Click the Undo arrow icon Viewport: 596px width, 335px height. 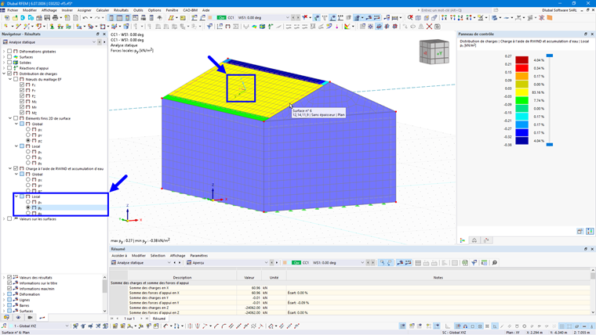(x=85, y=18)
